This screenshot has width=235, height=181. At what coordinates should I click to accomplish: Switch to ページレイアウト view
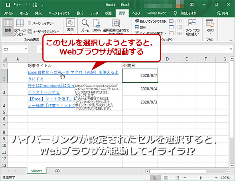coord(41,23)
